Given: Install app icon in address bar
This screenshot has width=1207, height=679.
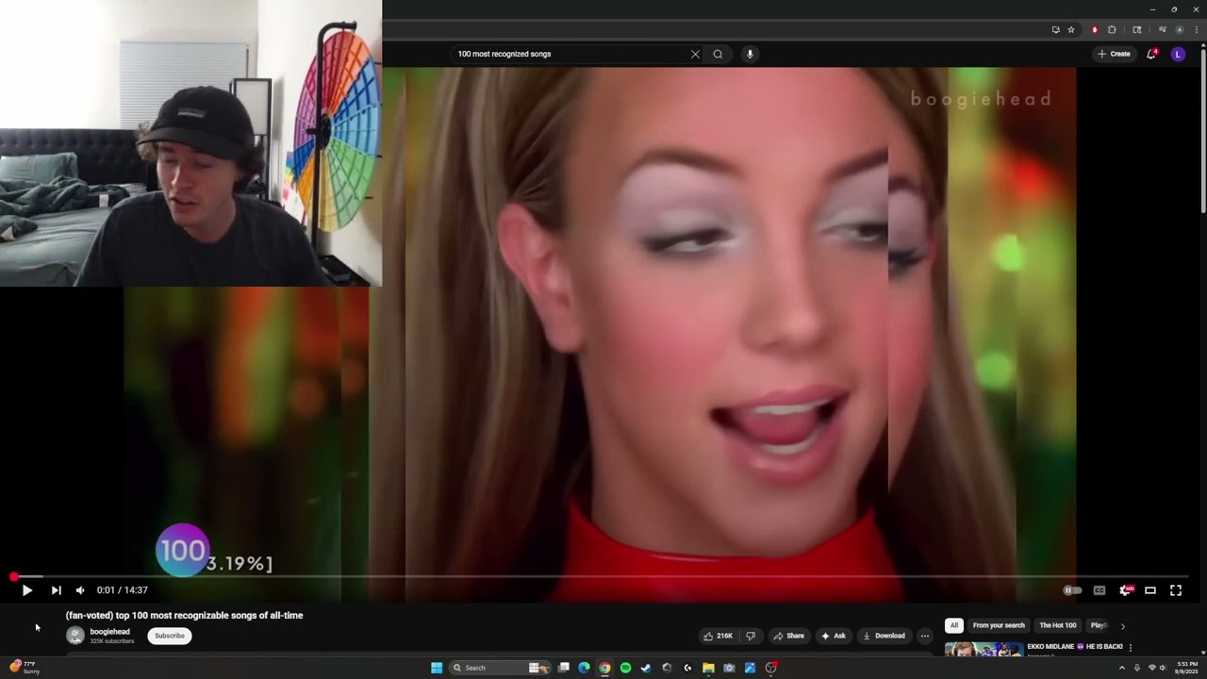Looking at the screenshot, I should pyautogui.click(x=1055, y=29).
